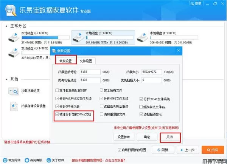
Task: Select the local disk E: NTFS drive icon
Action: tap(78, 37)
